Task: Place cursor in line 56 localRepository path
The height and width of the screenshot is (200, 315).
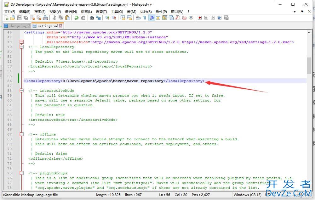Action: pos(113,81)
